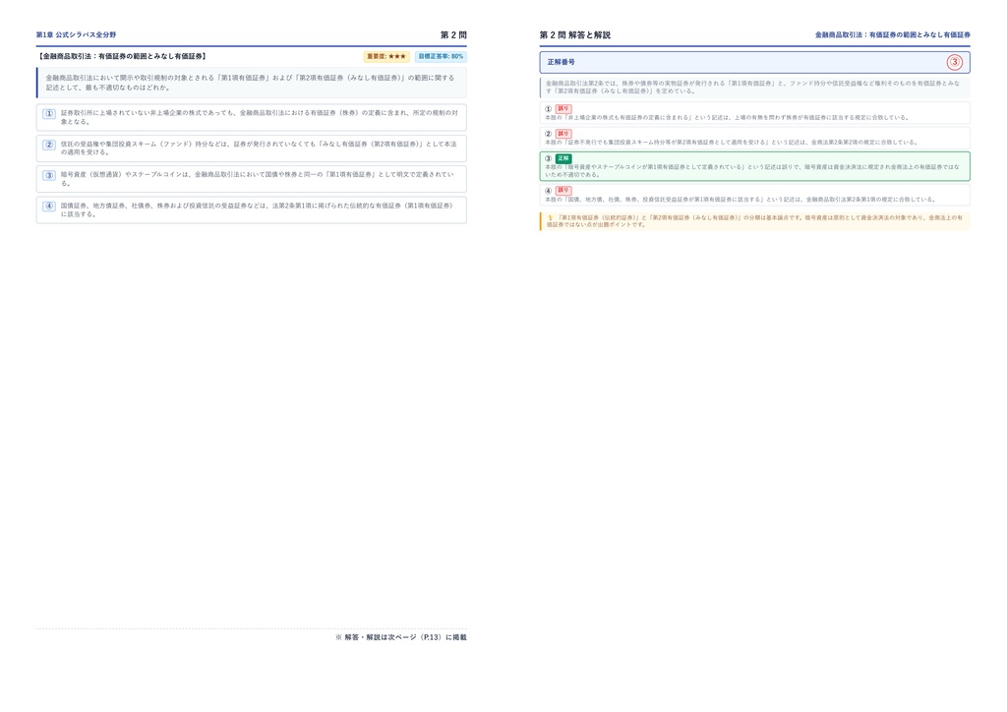Click the ③ number box of answer choice 3
This screenshot has height=712, width=1007.
pyautogui.click(x=49, y=175)
